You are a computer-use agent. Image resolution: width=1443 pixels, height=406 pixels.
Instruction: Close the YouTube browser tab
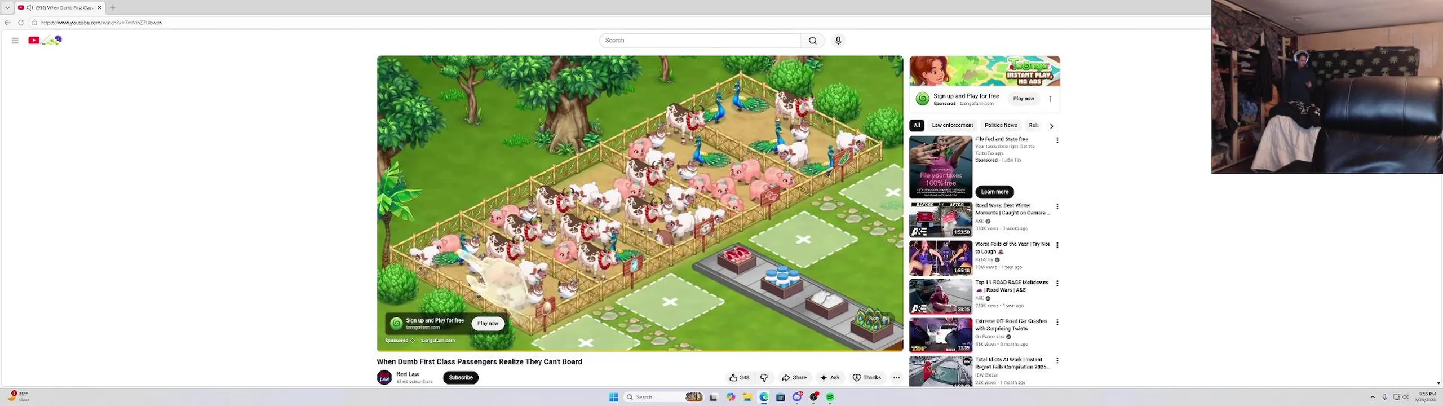(x=99, y=7)
